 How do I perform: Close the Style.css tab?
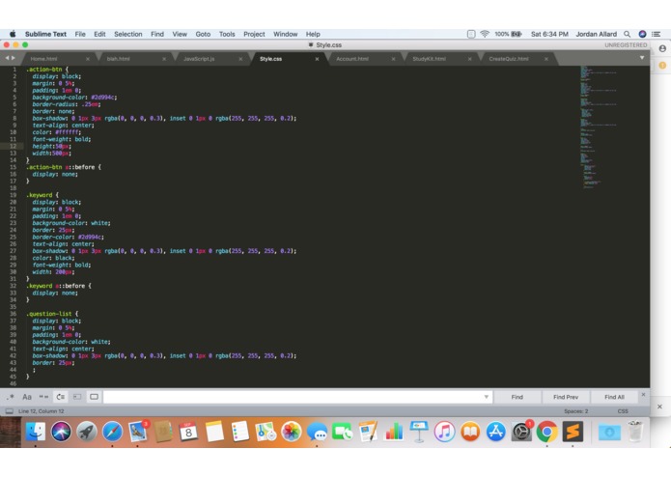(317, 59)
